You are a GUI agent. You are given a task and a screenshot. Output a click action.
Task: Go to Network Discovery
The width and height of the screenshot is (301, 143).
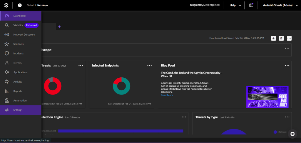tap(21, 35)
